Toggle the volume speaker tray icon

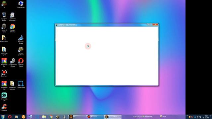pos(197,117)
